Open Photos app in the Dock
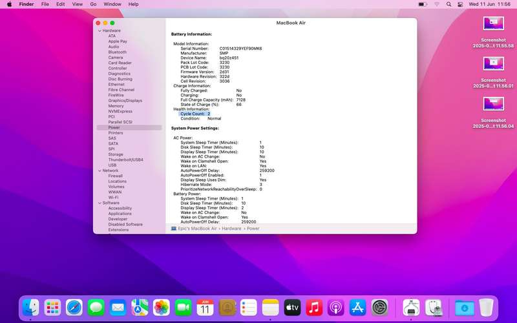This screenshot has height=323, width=517. (x=161, y=308)
